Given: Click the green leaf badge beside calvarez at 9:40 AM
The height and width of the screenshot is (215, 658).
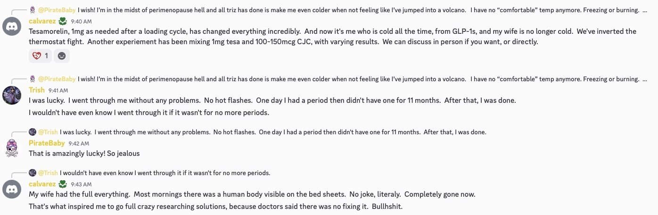Looking at the screenshot, I should pyautogui.click(x=63, y=21).
